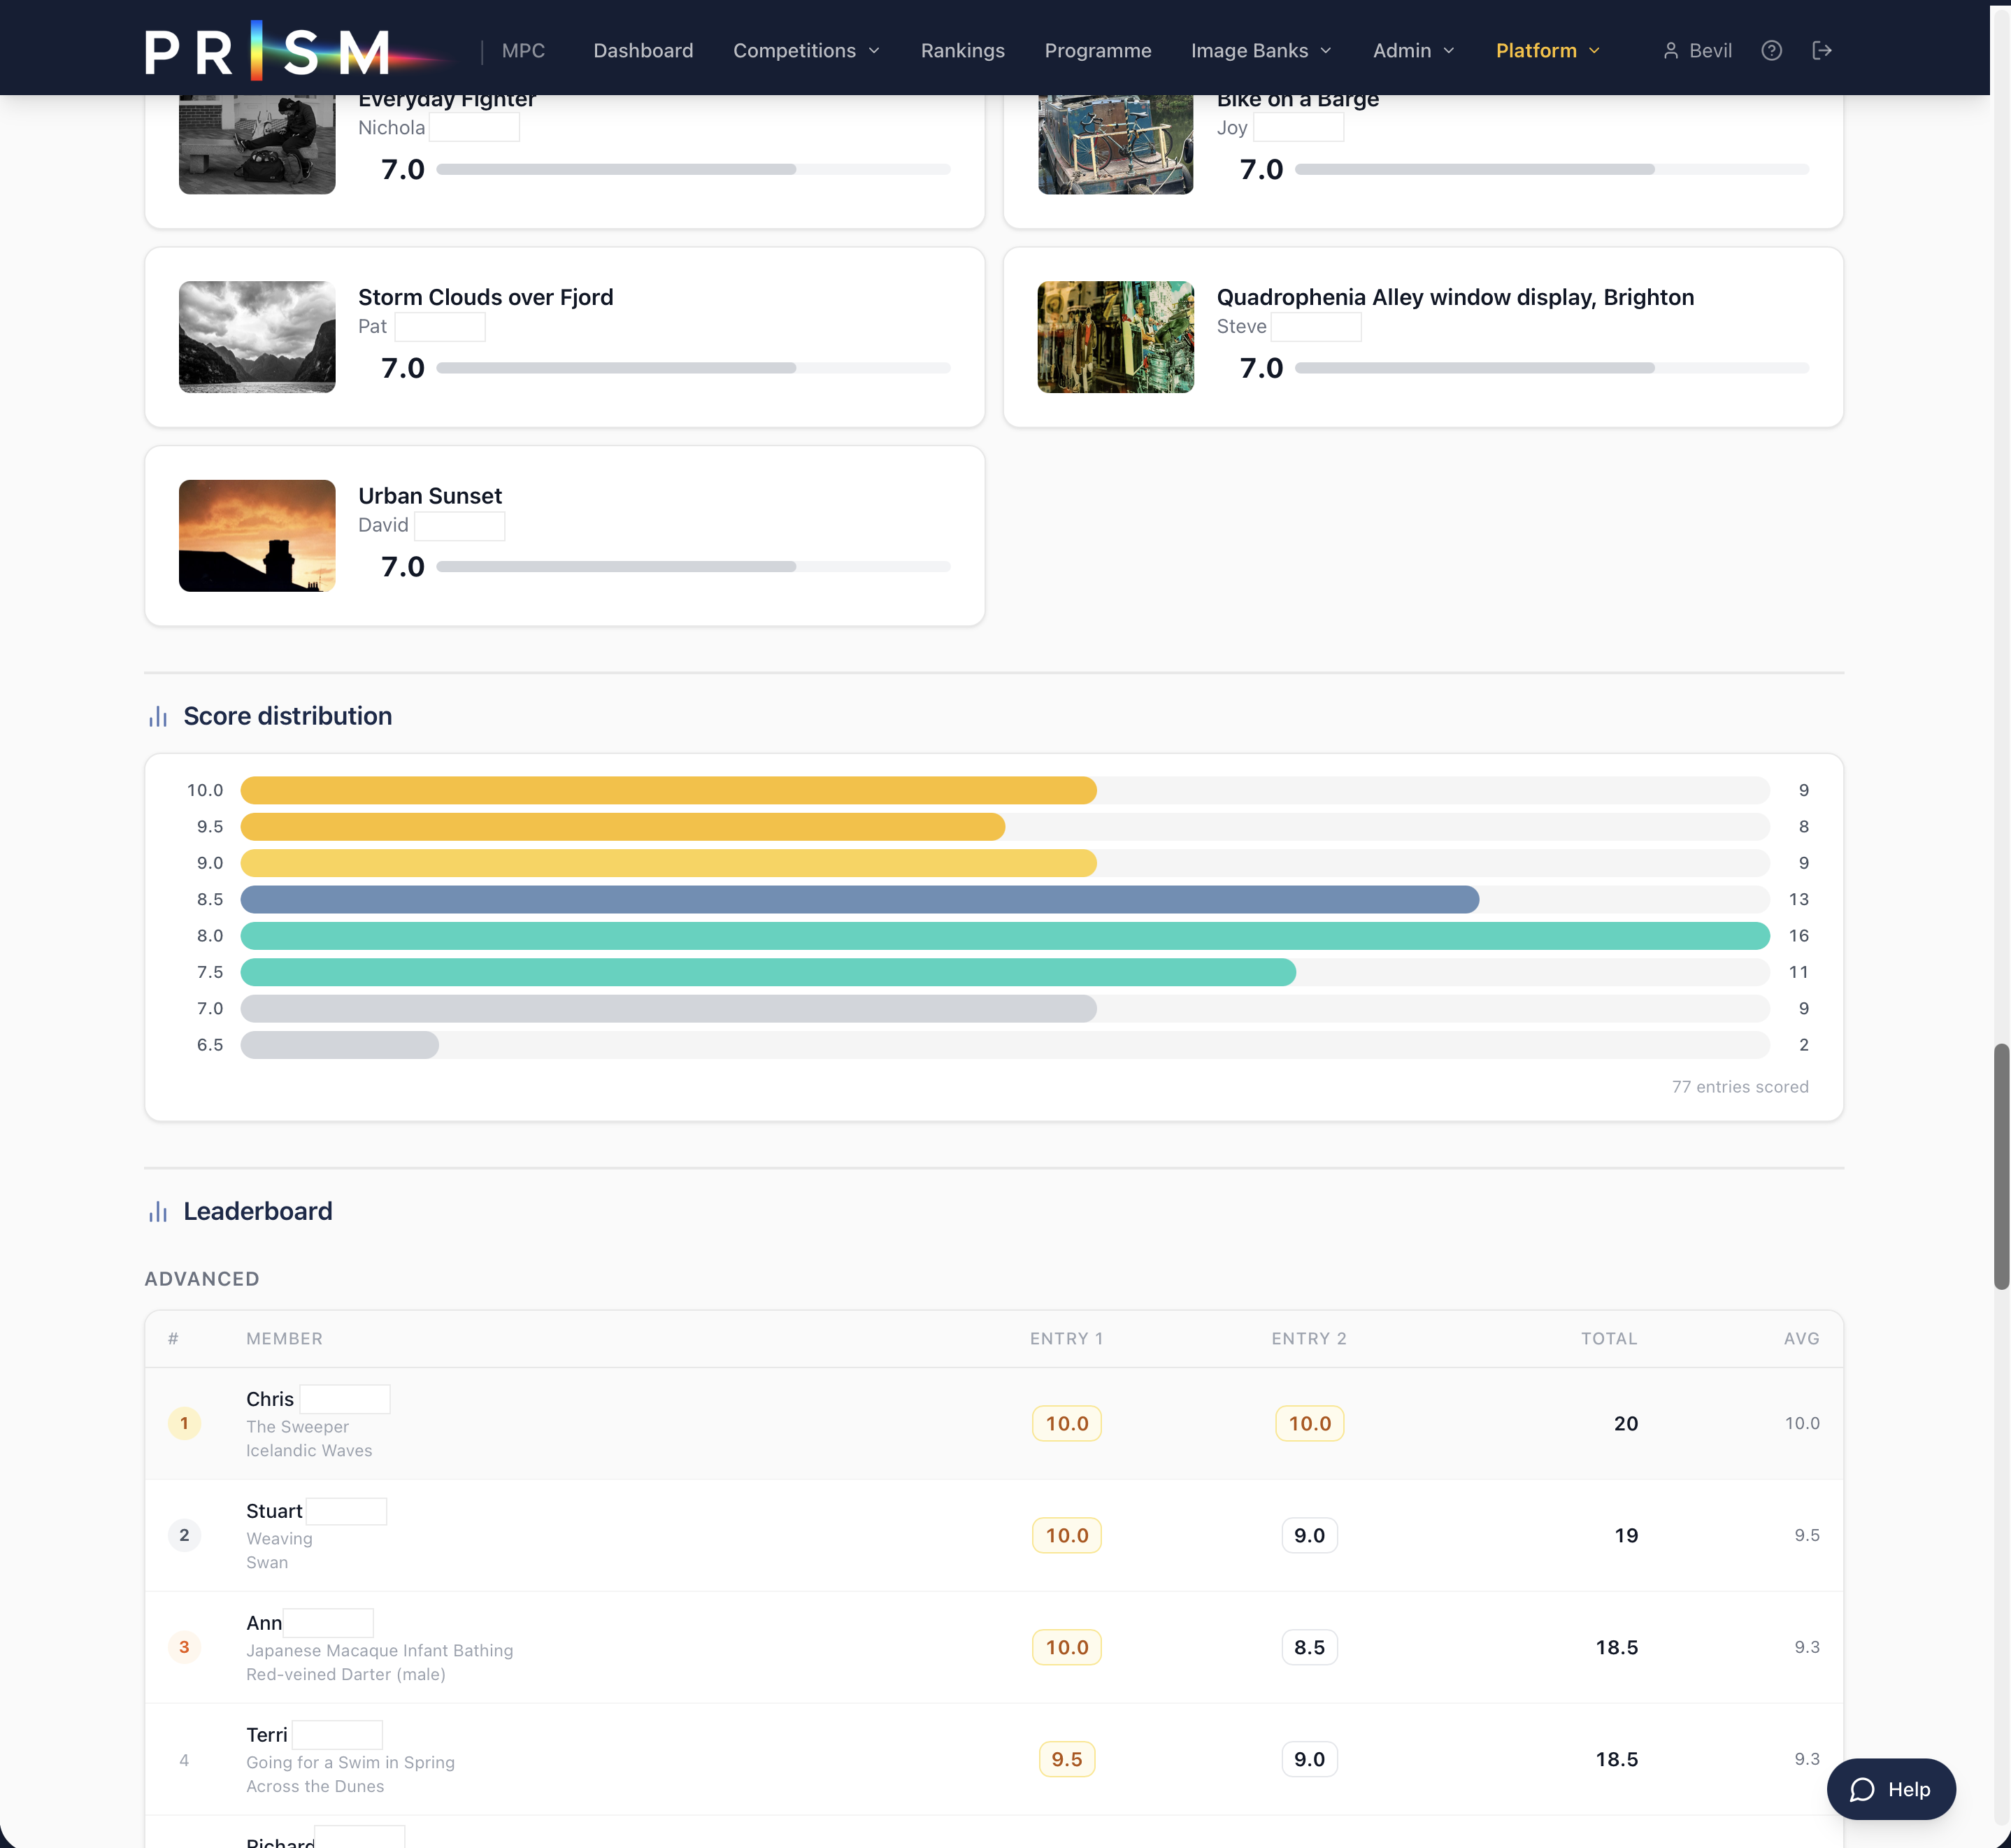Click the 8.0 distribution bar
2011x1848 pixels.
(1005, 936)
